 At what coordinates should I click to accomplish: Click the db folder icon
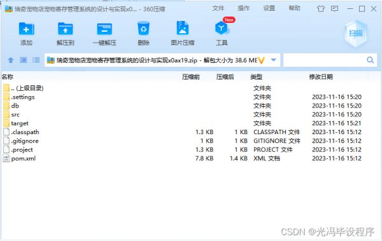(6, 106)
